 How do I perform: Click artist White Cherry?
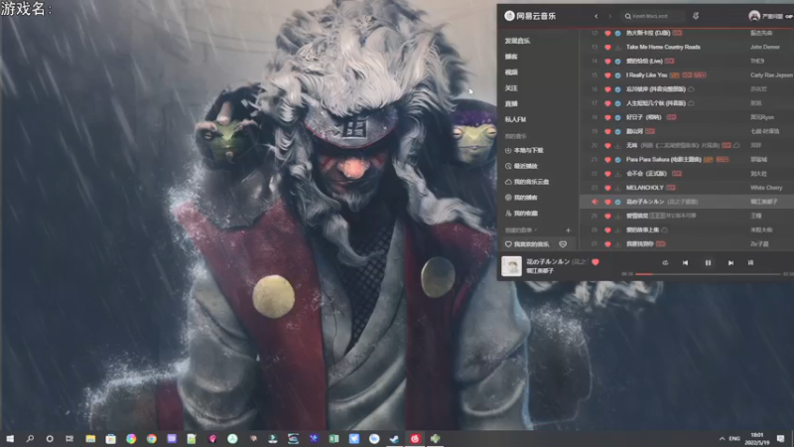click(766, 188)
